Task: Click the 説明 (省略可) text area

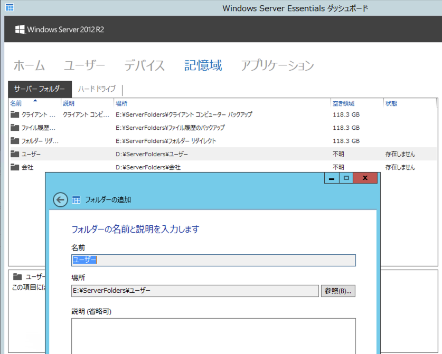Action: [213, 336]
